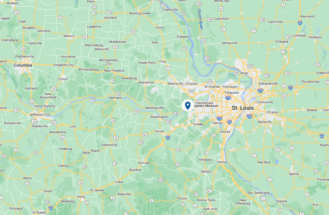This screenshot has height=215, width=329.
Task: Click the Interstate 44 shield near Union
Action: point(168,138)
